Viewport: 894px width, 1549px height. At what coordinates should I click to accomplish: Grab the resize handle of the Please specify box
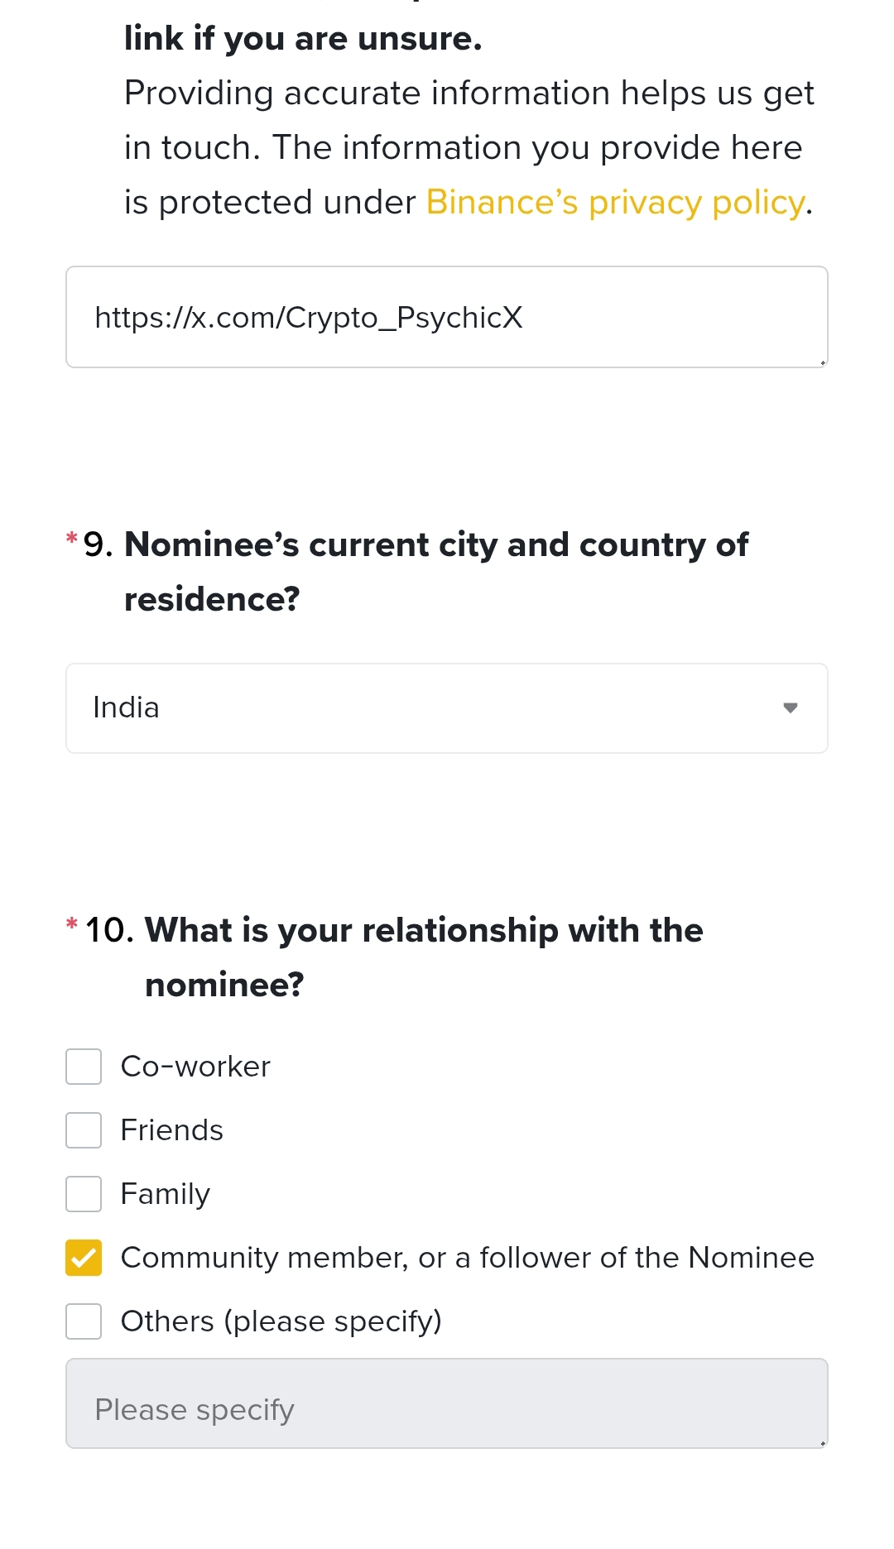tap(822, 1442)
